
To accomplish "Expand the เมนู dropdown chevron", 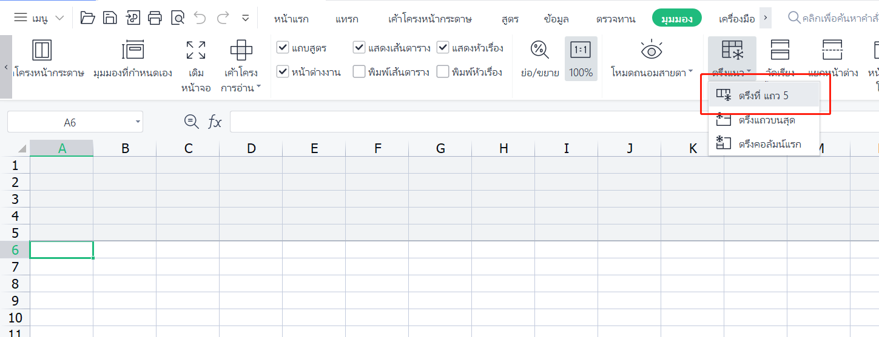I will point(59,18).
